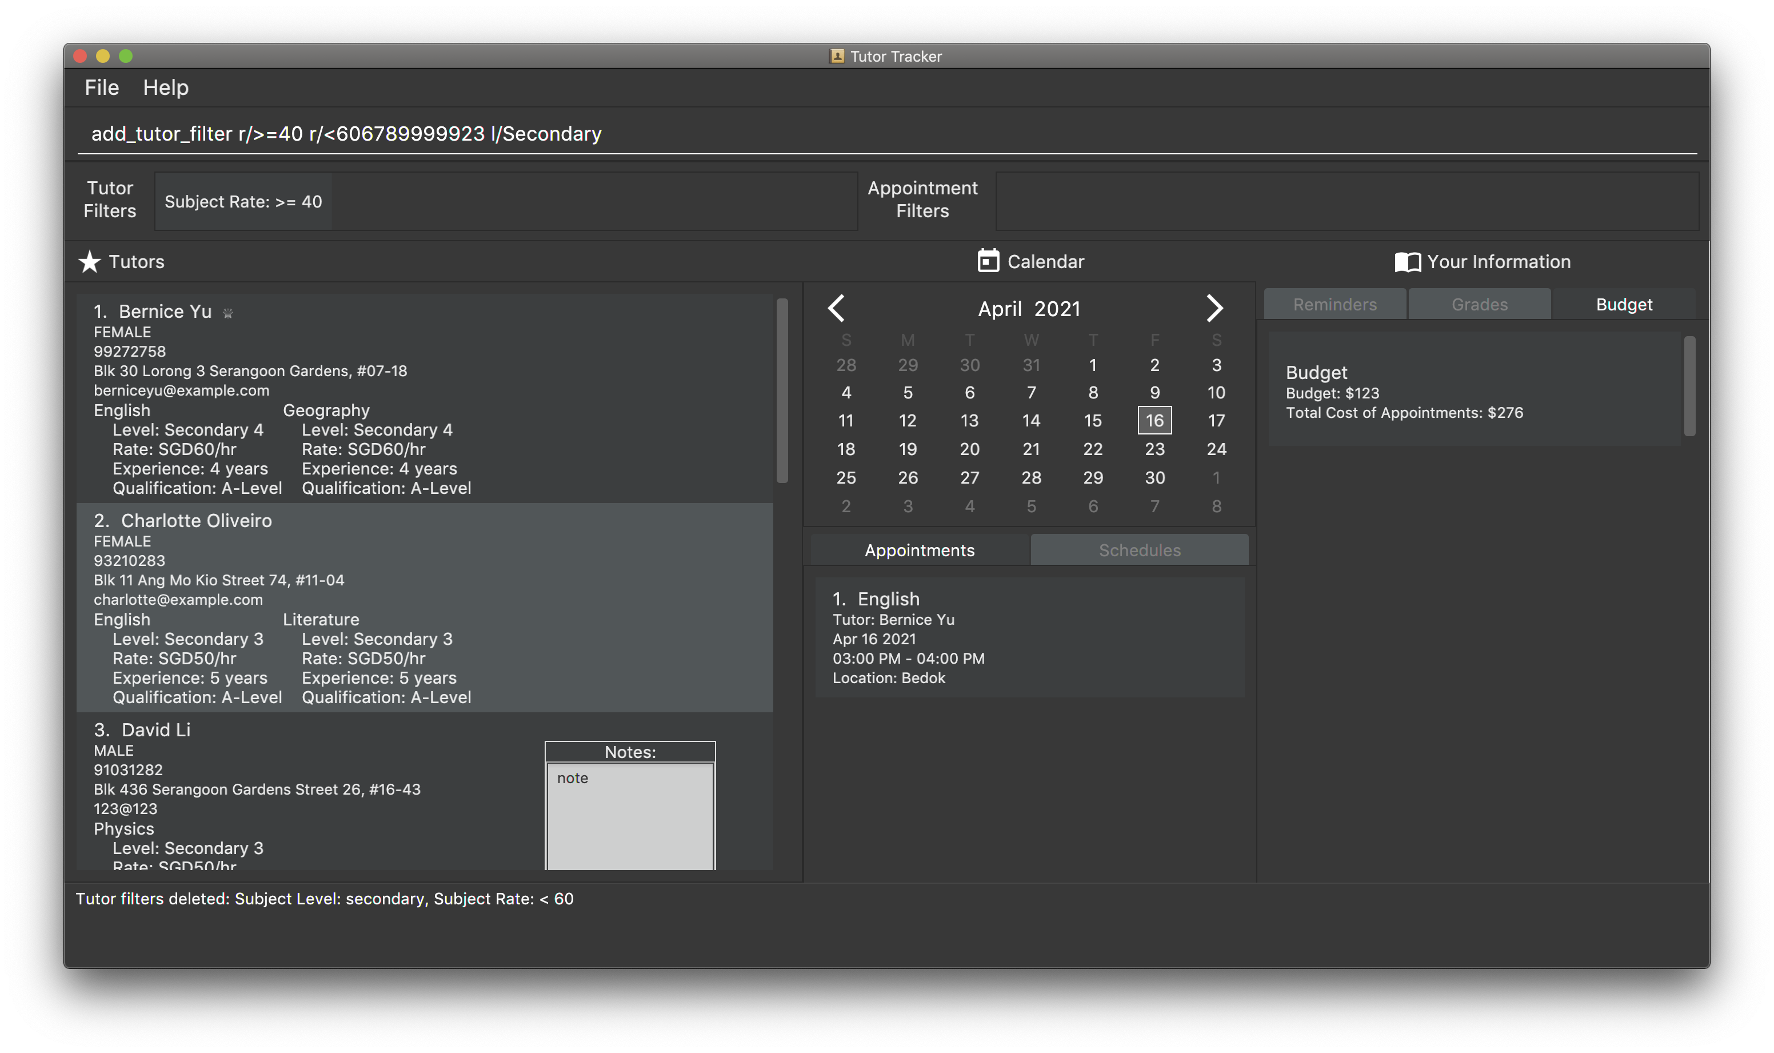Image resolution: width=1774 pixels, height=1053 pixels.
Task: Go to previous month with left arrow
Action: (x=837, y=308)
